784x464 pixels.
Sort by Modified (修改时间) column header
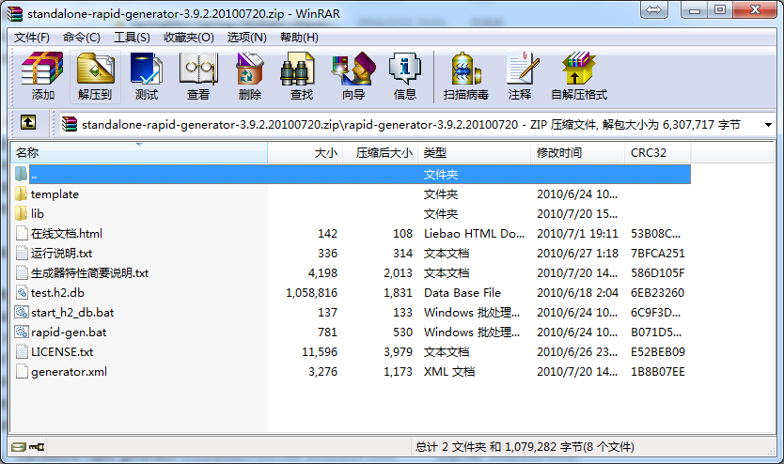pos(577,153)
